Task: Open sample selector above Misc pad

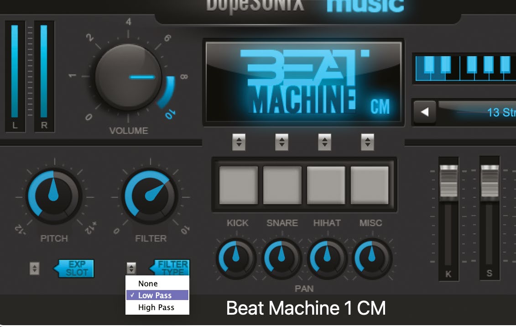Action: click(368, 142)
